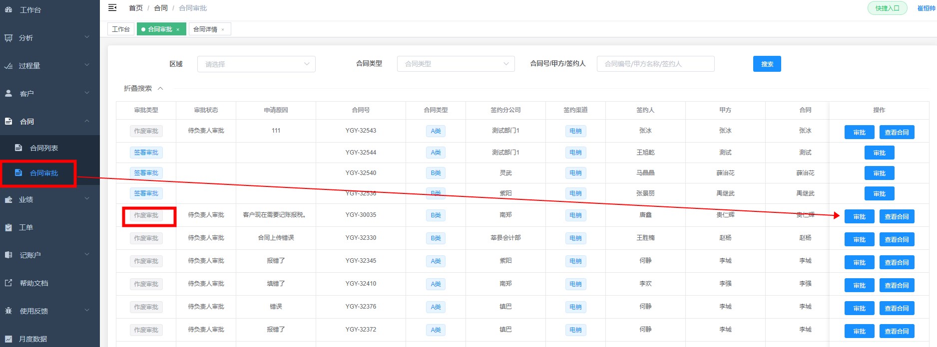Click the 合同审批 file icon in sidebar
This screenshot has height=347, width=937.
[x=18, y=173]
